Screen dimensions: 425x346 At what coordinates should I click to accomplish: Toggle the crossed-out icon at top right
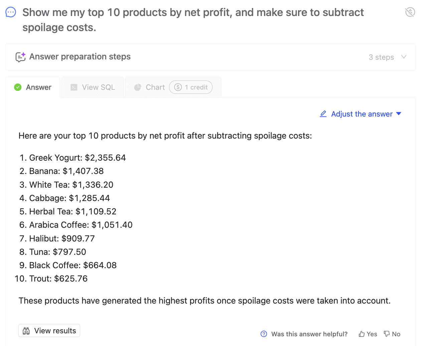410,12
